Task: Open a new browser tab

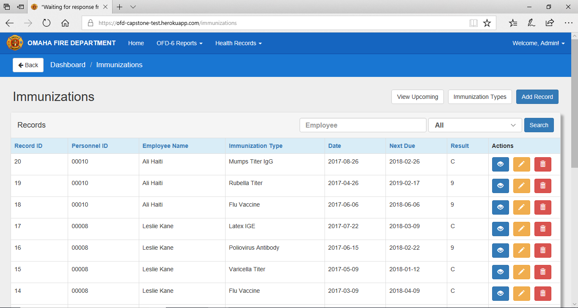Action: [x=120, y=7]
